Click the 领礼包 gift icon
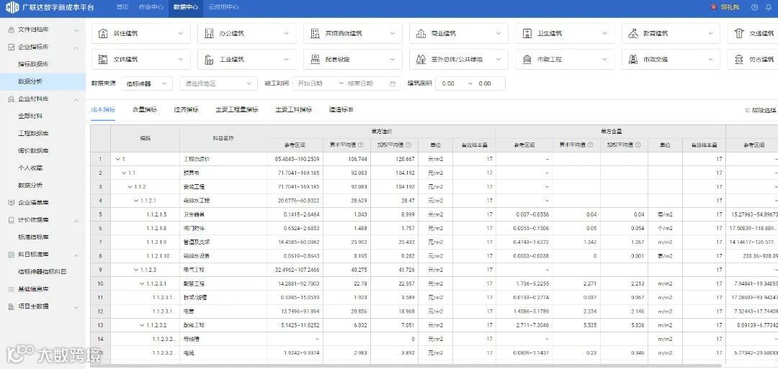Screen dimensions: 778x369 coord(714,7)
